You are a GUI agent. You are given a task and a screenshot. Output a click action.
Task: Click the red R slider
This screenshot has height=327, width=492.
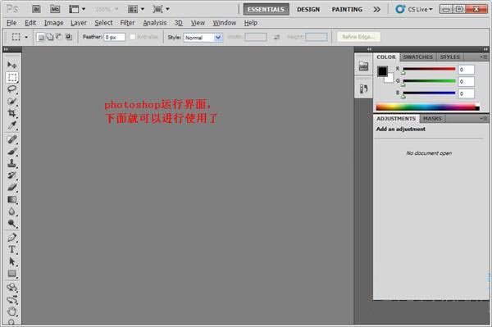[429, 69]
